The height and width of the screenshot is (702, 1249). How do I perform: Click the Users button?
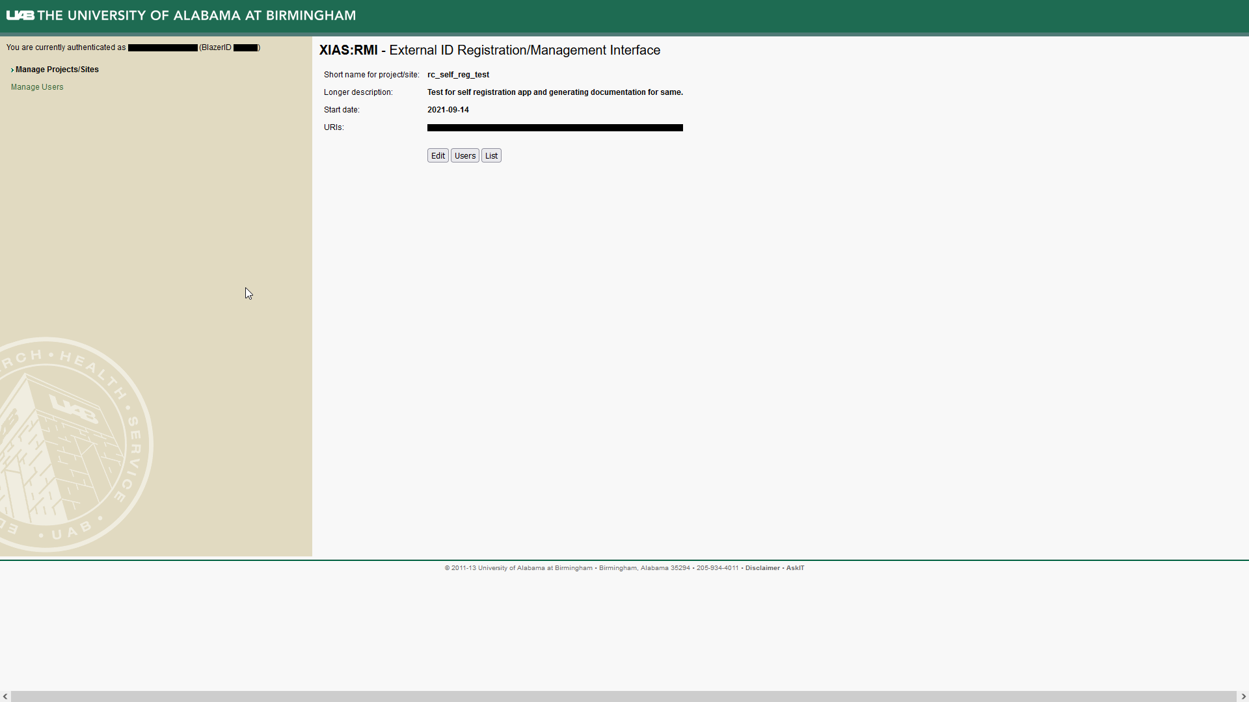465,155
